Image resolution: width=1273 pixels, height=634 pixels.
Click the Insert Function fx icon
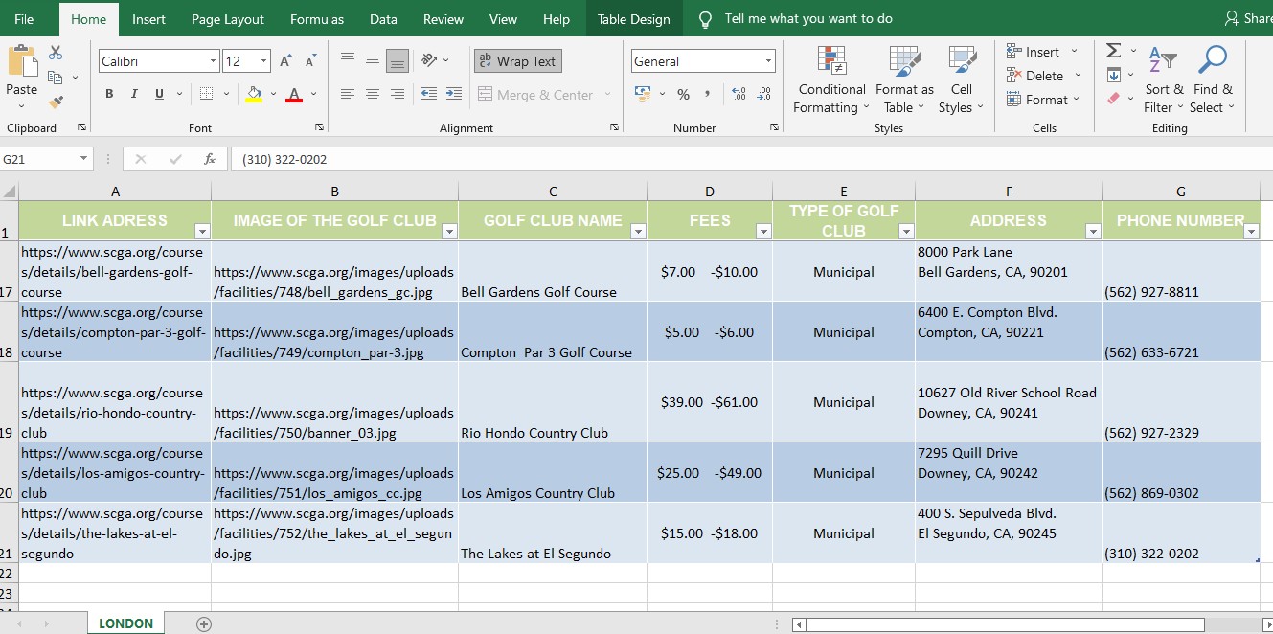click(x=209, y=160)
